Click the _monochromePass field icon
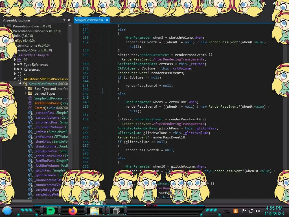Viewport: 289px width, 217px height. click(30, 180)
